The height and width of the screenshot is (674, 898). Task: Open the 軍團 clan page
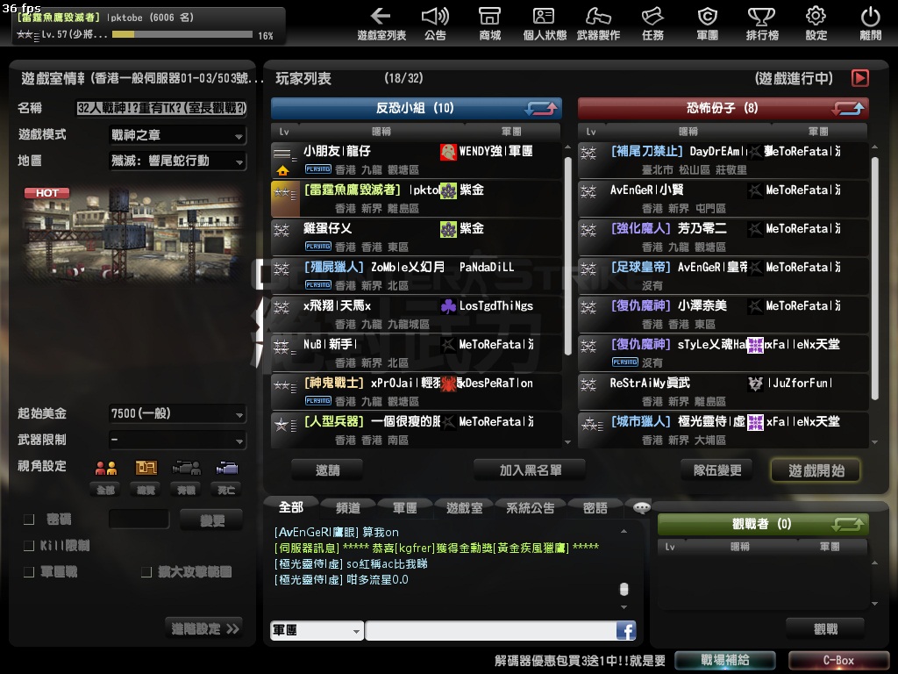coord(707,24)
